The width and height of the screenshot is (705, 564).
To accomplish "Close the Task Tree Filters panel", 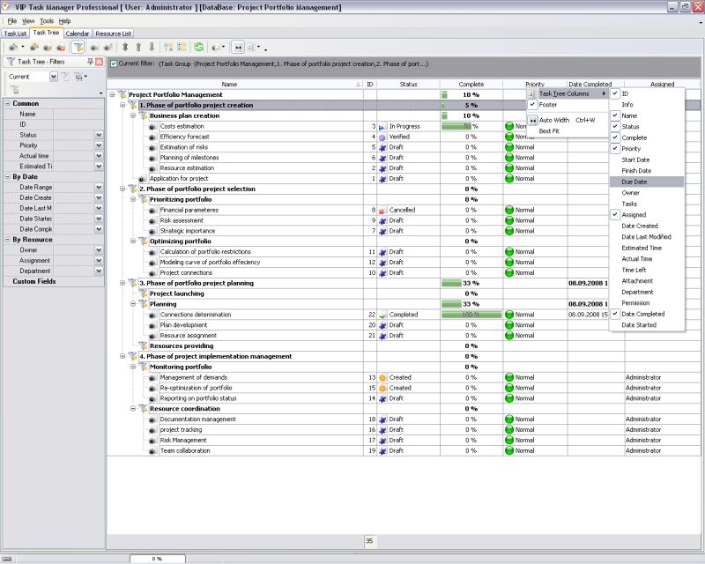I will pos(100,62).
